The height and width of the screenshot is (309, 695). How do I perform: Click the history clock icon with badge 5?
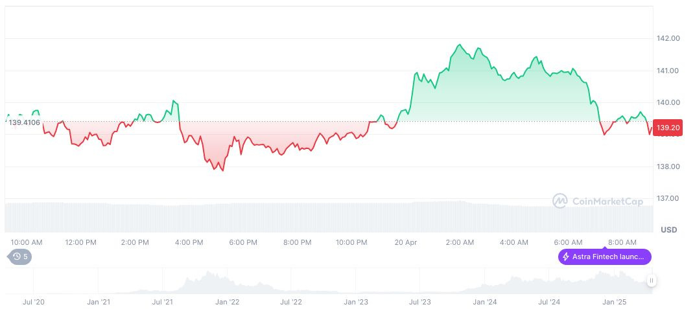pyautogui.click(x=18, y=257)
